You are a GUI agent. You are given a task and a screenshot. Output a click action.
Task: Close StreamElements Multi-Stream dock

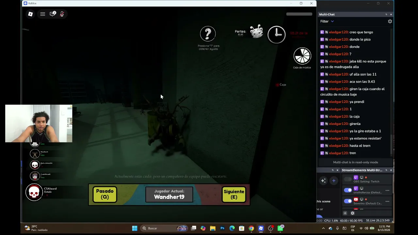coord(391,170)
